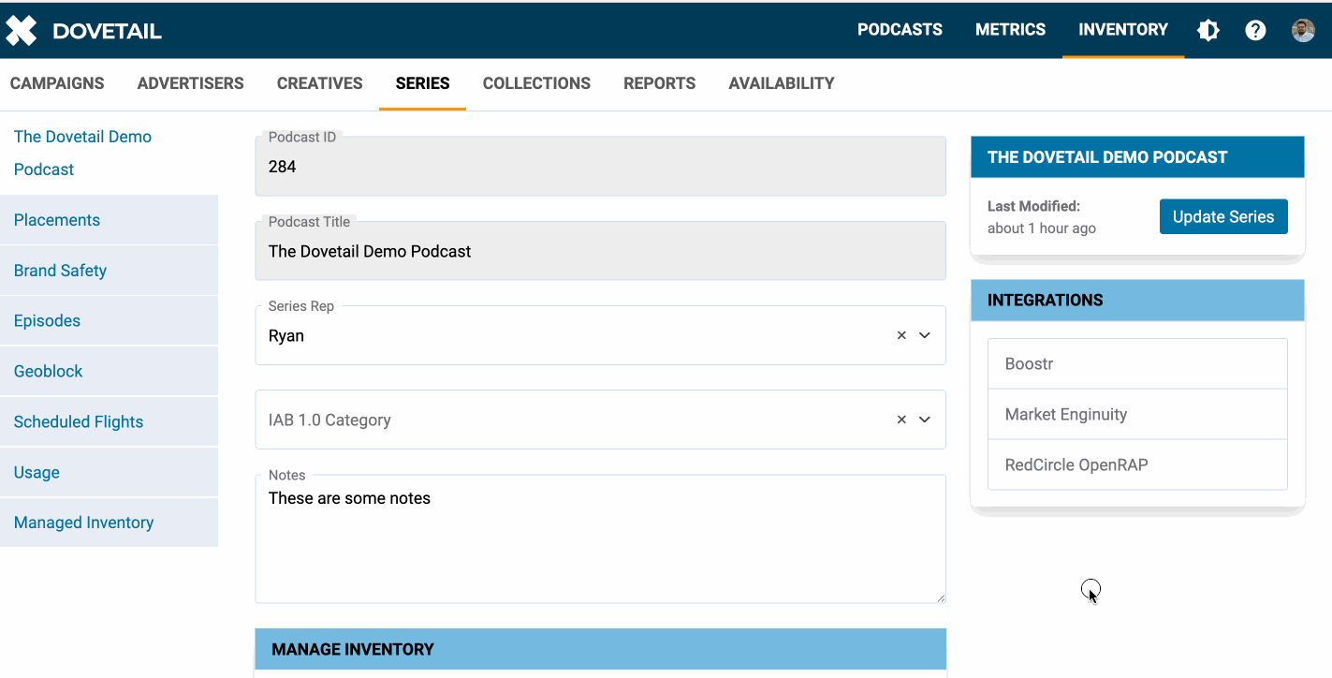The height and width of the screenshot is (678, 1332).
Task: Open the user profile avatar
Action: click(x=1303, y=30)
